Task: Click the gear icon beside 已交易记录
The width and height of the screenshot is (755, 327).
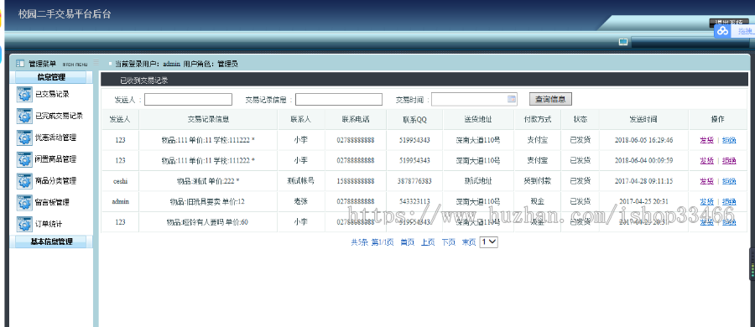Action: click(24, 95)
